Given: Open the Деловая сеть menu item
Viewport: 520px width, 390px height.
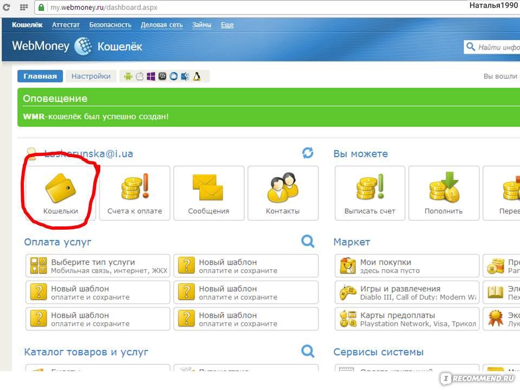Looking at the screenshot, I should tap(162, 25).
